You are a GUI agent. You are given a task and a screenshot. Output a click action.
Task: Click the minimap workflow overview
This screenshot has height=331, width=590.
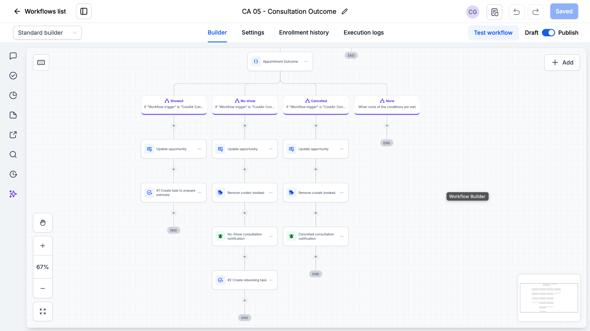click(549, 298)
